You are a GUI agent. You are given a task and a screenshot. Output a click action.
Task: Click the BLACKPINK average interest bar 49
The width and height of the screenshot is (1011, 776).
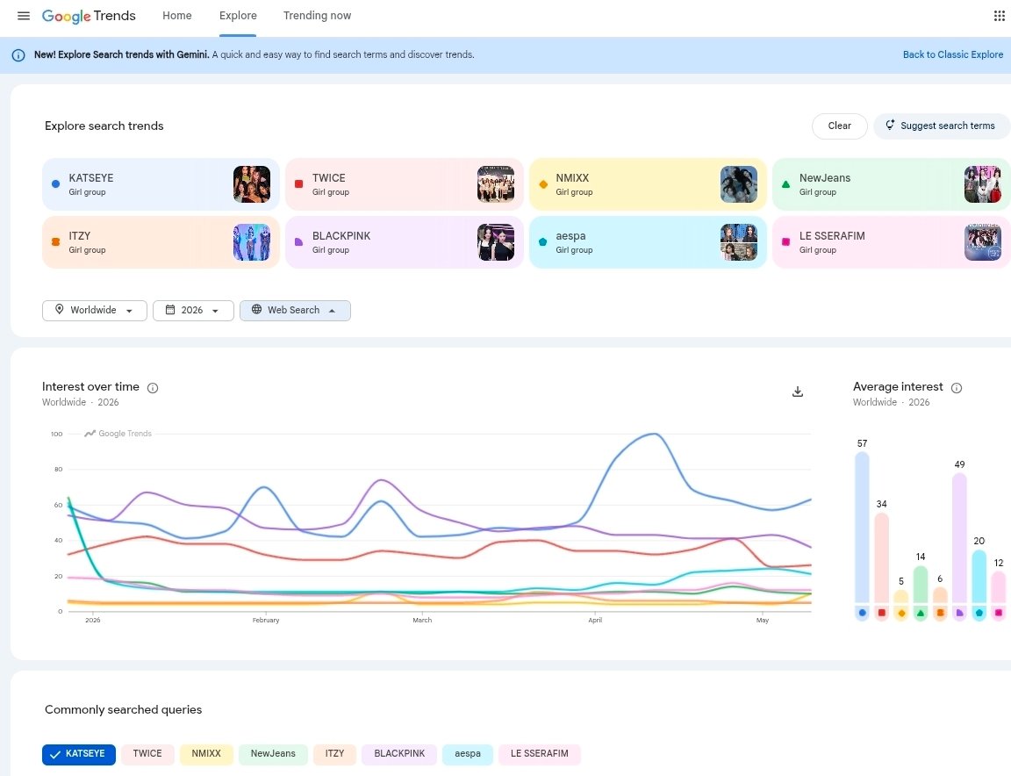[x=959, y=538]
